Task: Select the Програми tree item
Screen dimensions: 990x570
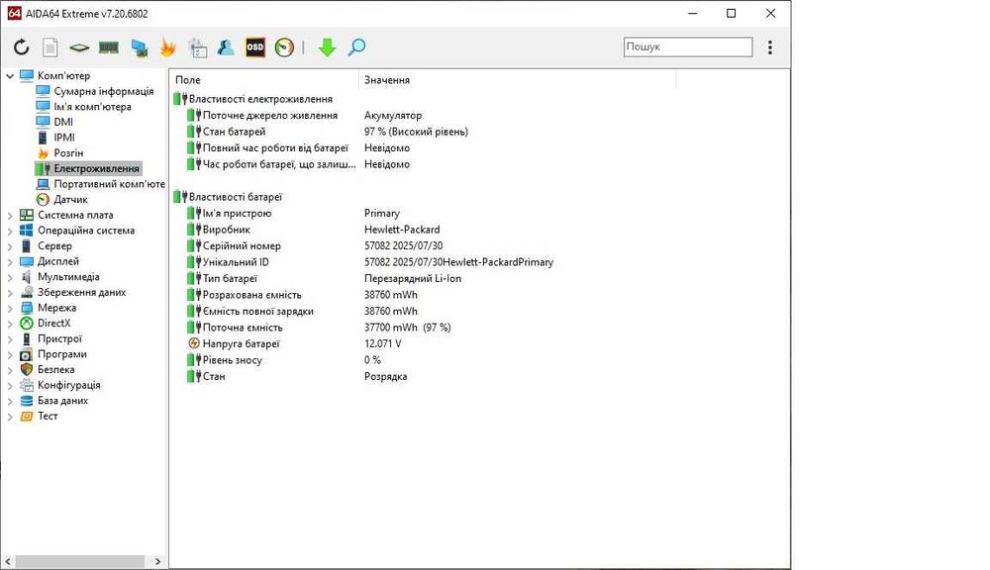Action: tap(61, 354)
